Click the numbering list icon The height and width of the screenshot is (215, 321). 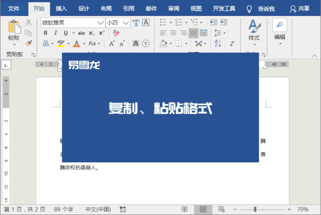(x=178, y=22)
